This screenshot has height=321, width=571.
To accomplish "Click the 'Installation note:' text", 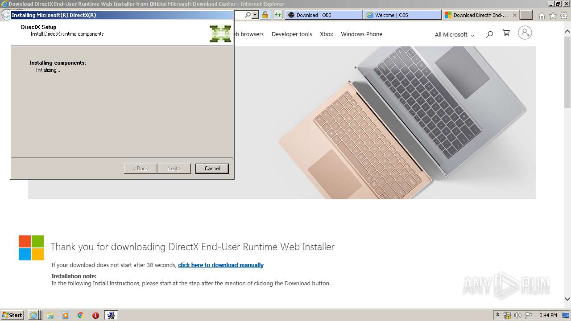I will click(x=74, y=276).
